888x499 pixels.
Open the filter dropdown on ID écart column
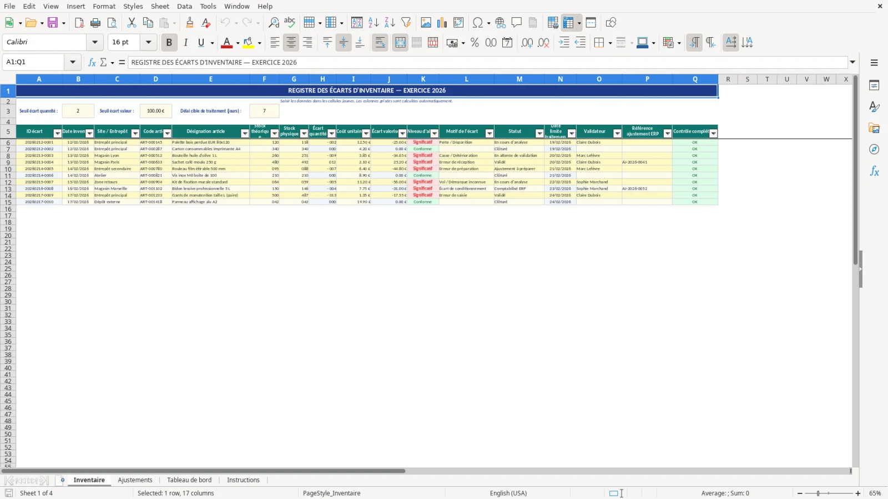[x=57, y=134]
